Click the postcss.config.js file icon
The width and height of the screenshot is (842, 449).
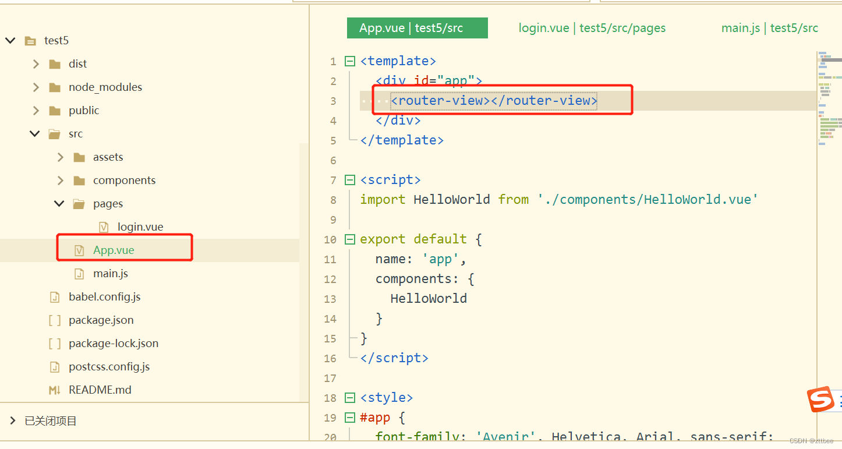(x=55, y=367)
